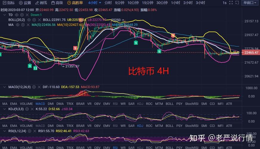Remove the KDJ indicator with its X icon

pyautogui.click(x=32, y=109)
